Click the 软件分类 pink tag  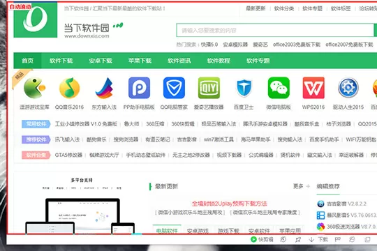tap(36, 155)
